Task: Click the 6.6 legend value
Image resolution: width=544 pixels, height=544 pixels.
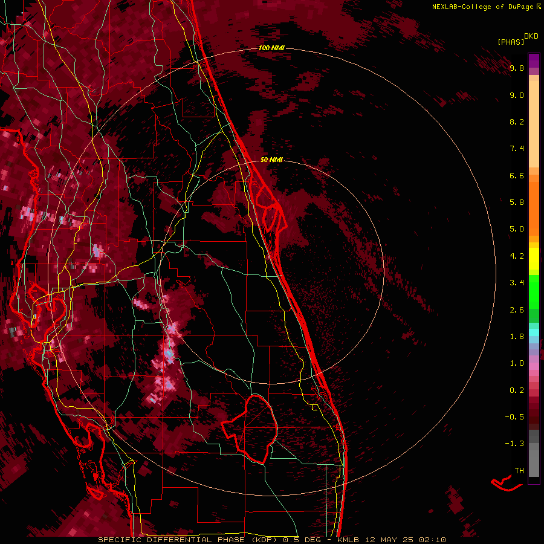Action: 517,175
